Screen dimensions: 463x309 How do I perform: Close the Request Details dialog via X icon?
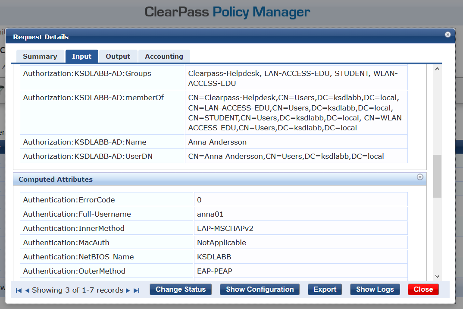tap(447, 35)
